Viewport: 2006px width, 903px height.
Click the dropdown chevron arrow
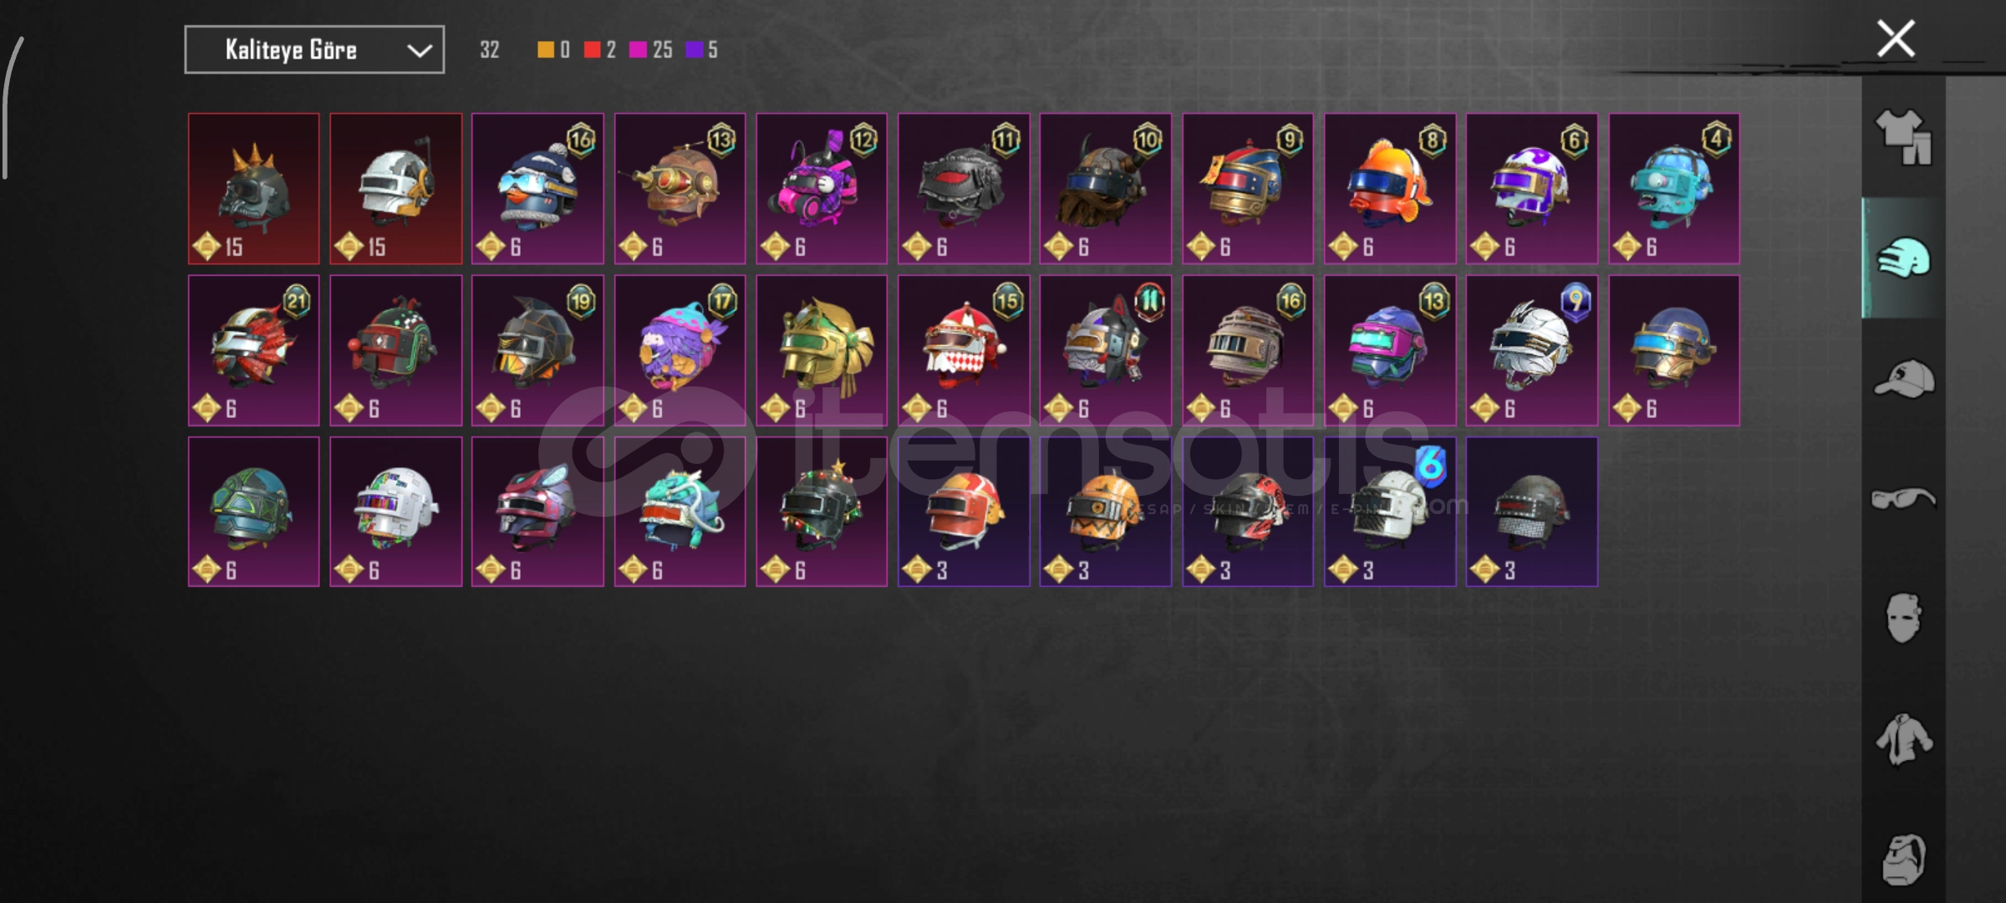pyautogui.click(x=420, y=51)
